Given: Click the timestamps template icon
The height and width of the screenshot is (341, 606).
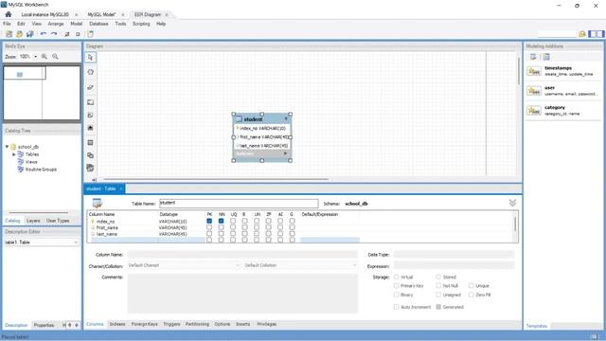Looking at the screenshot, I should 534,71.
